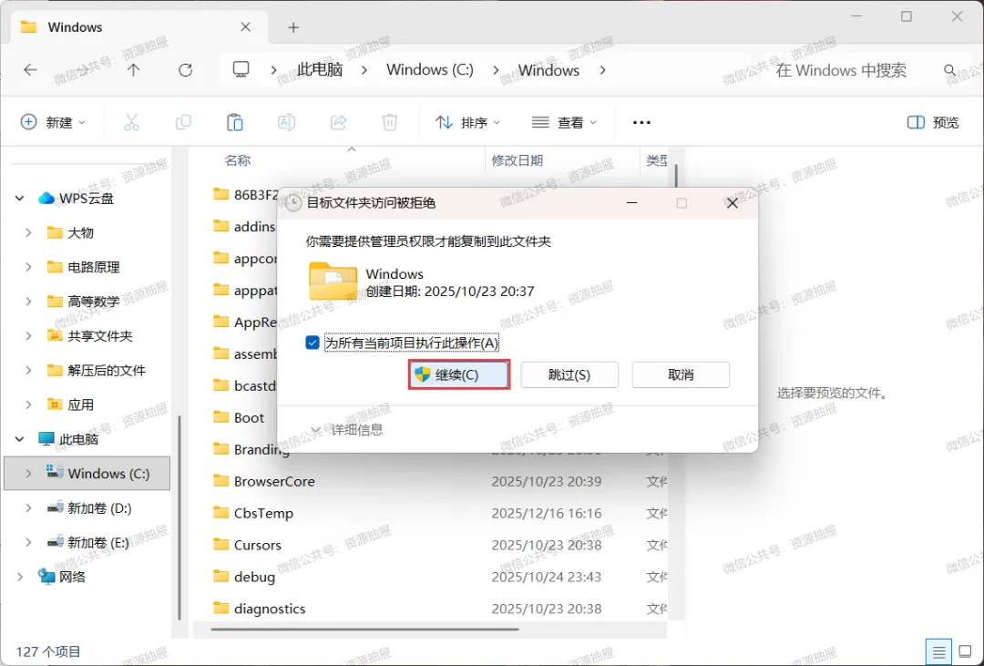Image resolution: width=984 pixels, height=666 pixels.
Task: Open a new tab with plus
Action: point(293,27)
